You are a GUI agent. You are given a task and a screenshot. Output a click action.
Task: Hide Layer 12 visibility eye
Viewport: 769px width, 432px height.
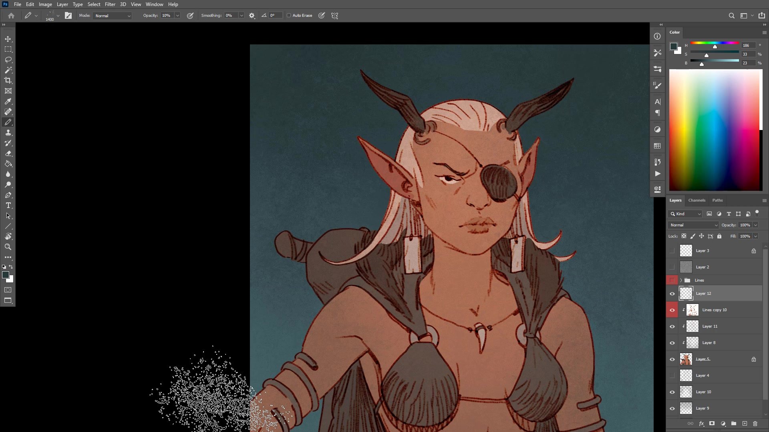(672, 294)
